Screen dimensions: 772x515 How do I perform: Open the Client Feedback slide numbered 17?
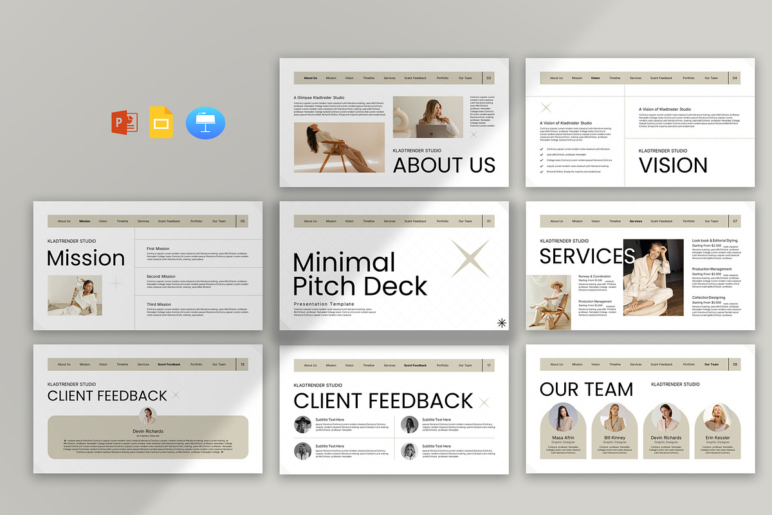tap(394, 409)
